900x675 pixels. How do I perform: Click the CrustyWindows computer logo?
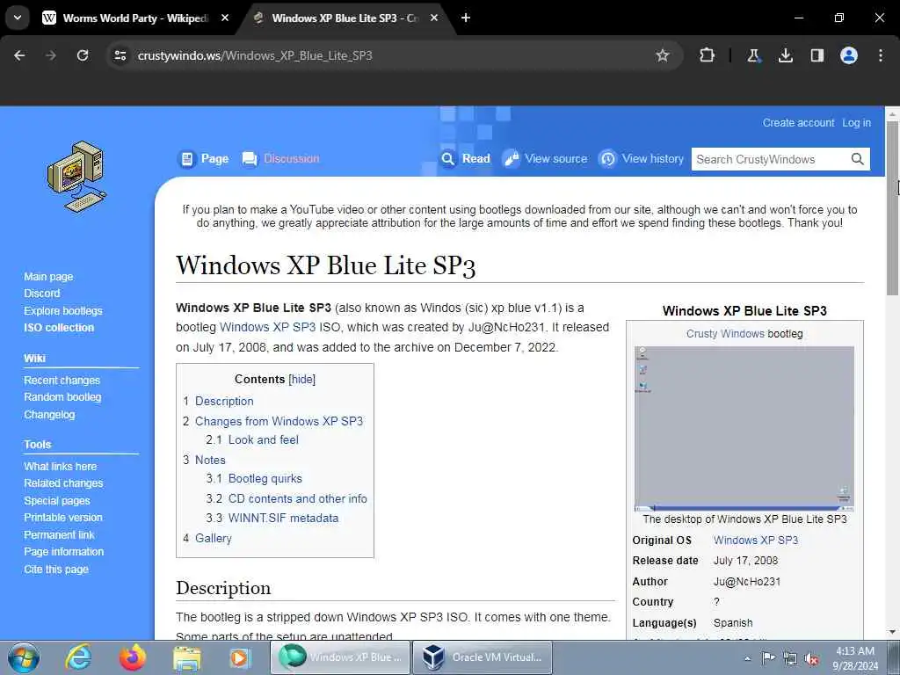(76, 177)
